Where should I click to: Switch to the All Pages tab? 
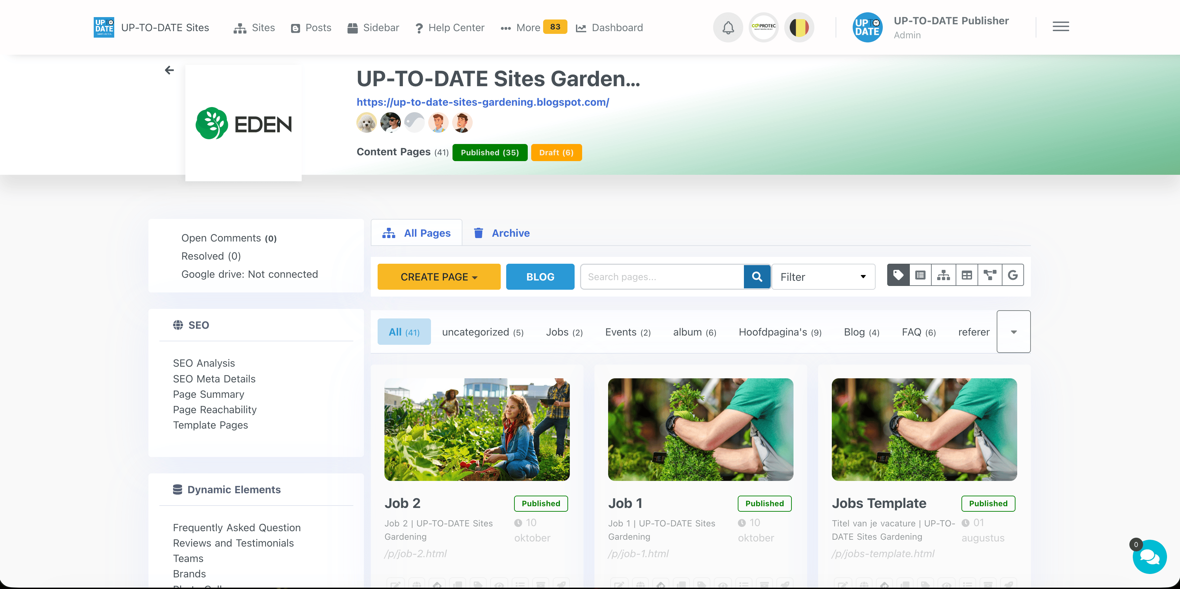[x=416, y=233]
